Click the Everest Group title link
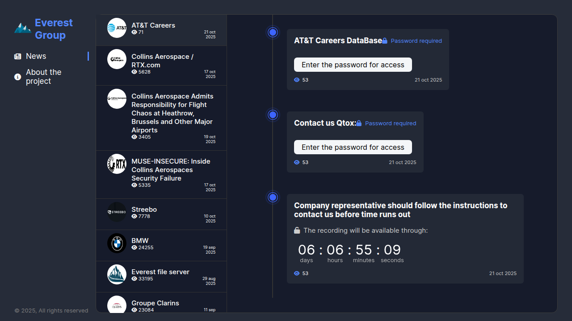This screenshot has width=572, height=321. click(54, 29)
